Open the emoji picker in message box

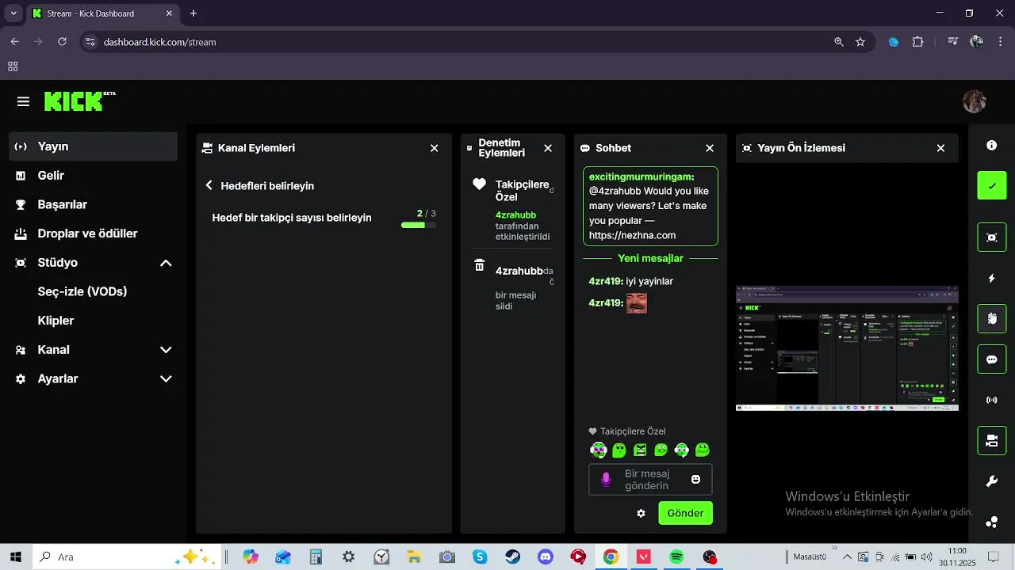pos(695,480)
